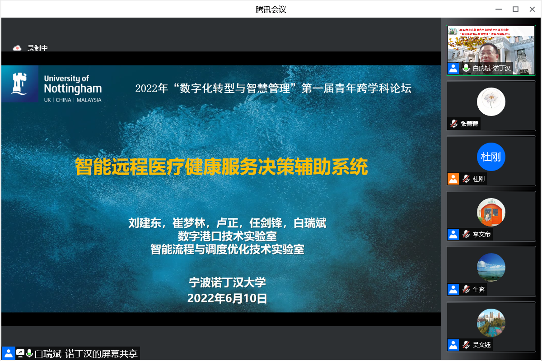Click the 白瑞斌-诺丁汉的屏幕共享 label text
This screenshot has width=542, height=361.
[86, 353]
